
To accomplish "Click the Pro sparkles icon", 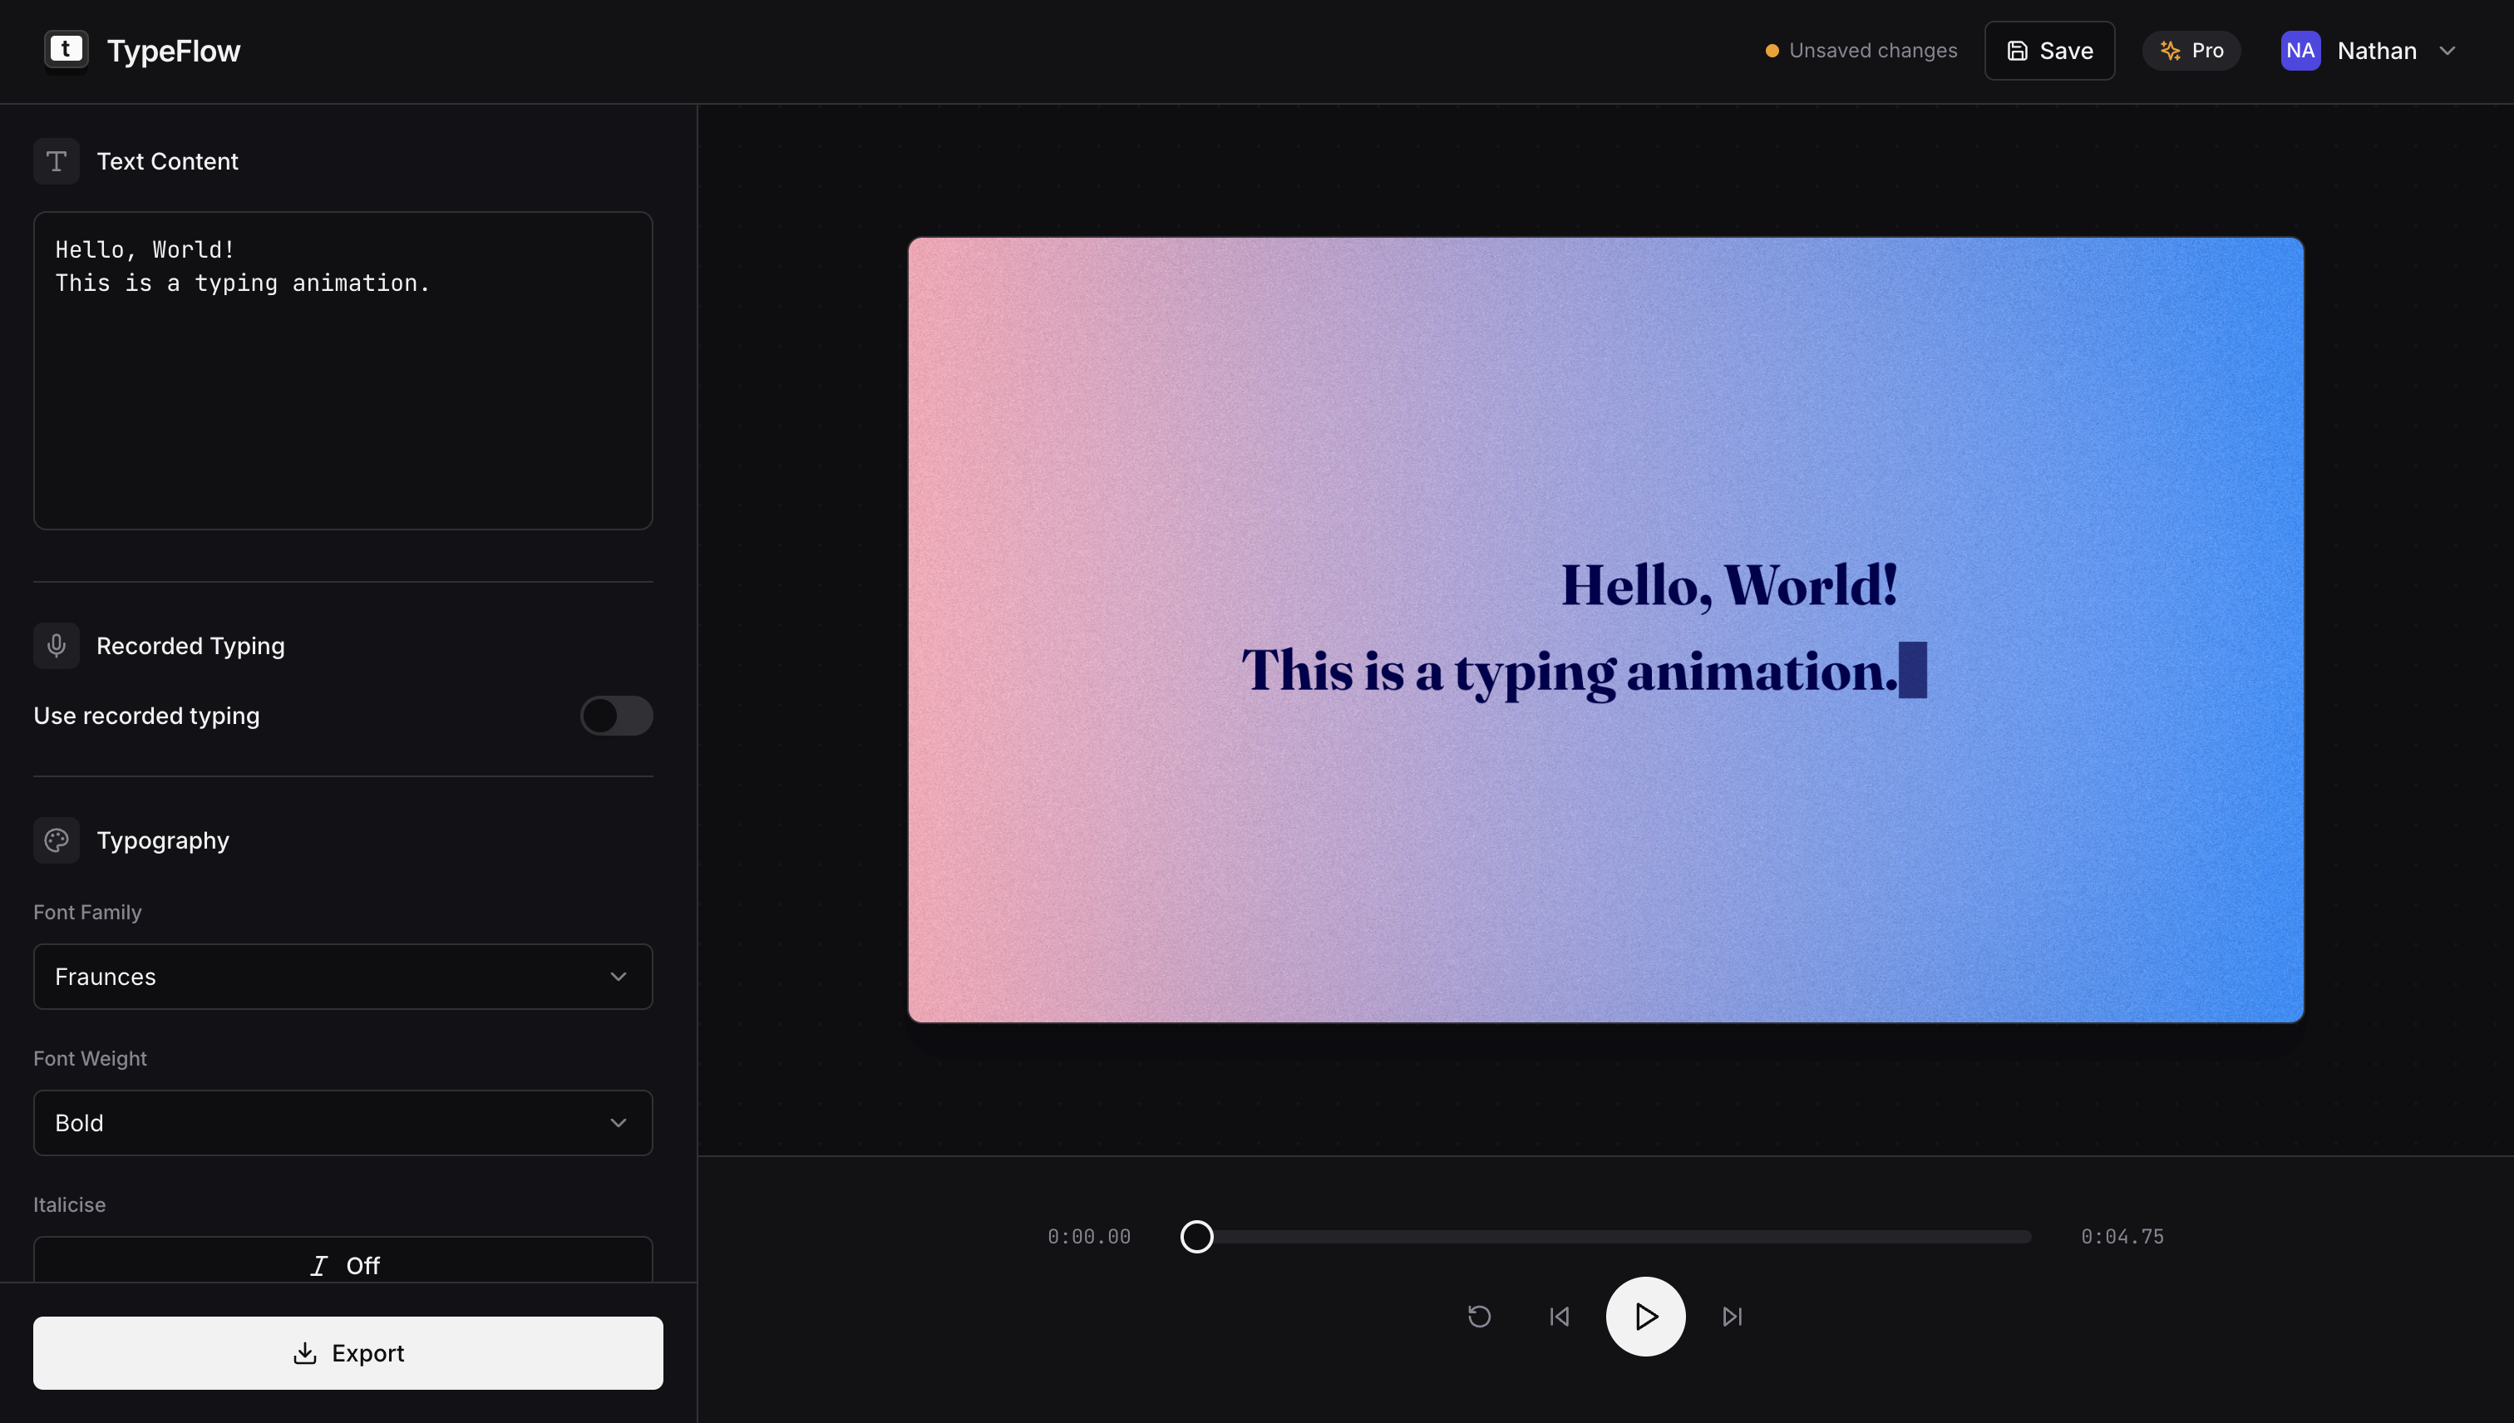I will pyautogui.click(x=2170, y=50).
